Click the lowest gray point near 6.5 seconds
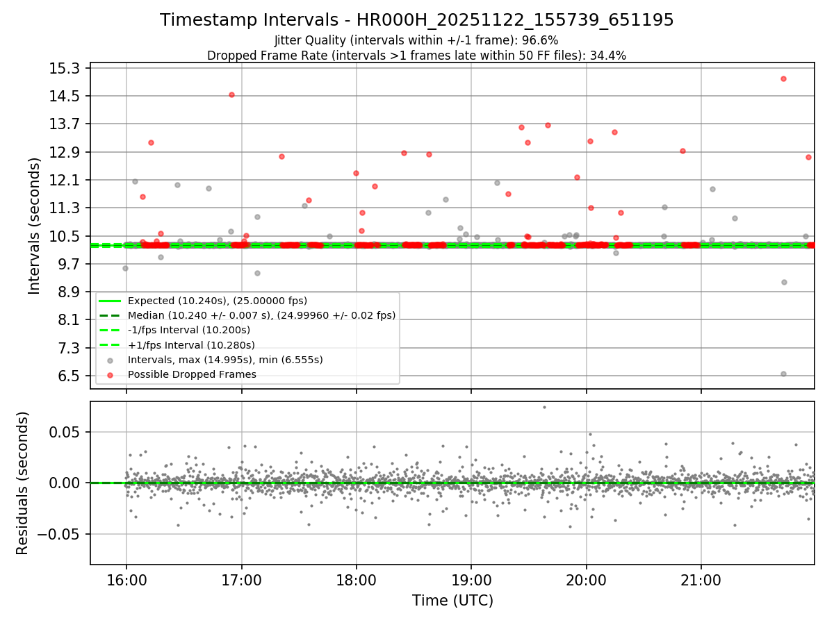Viewport: 834px width, 625px height. [x=783, y=374]
